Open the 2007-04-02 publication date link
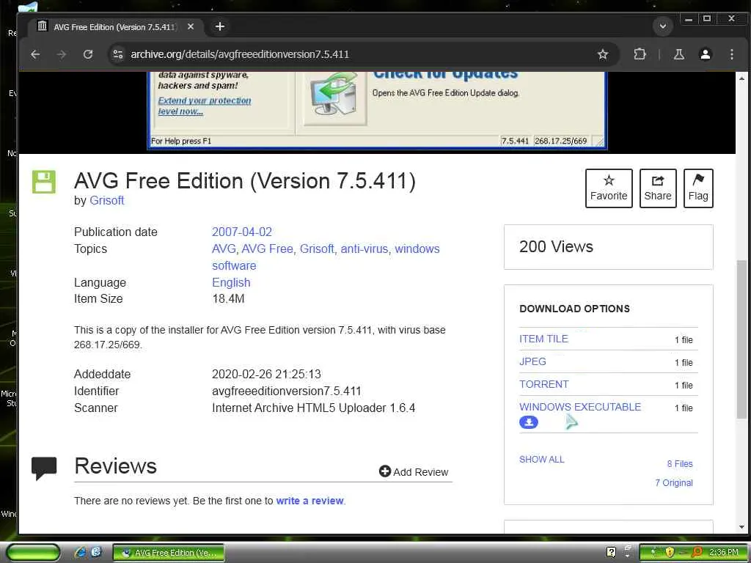This screenshot has height=563, width=751. [242, 232]
